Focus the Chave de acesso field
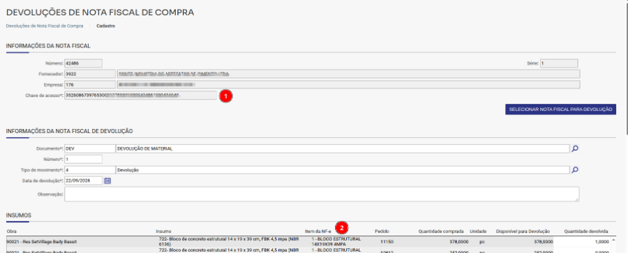Image resolution: width=628 pixels, height=253 pixels. coord(140,95)
